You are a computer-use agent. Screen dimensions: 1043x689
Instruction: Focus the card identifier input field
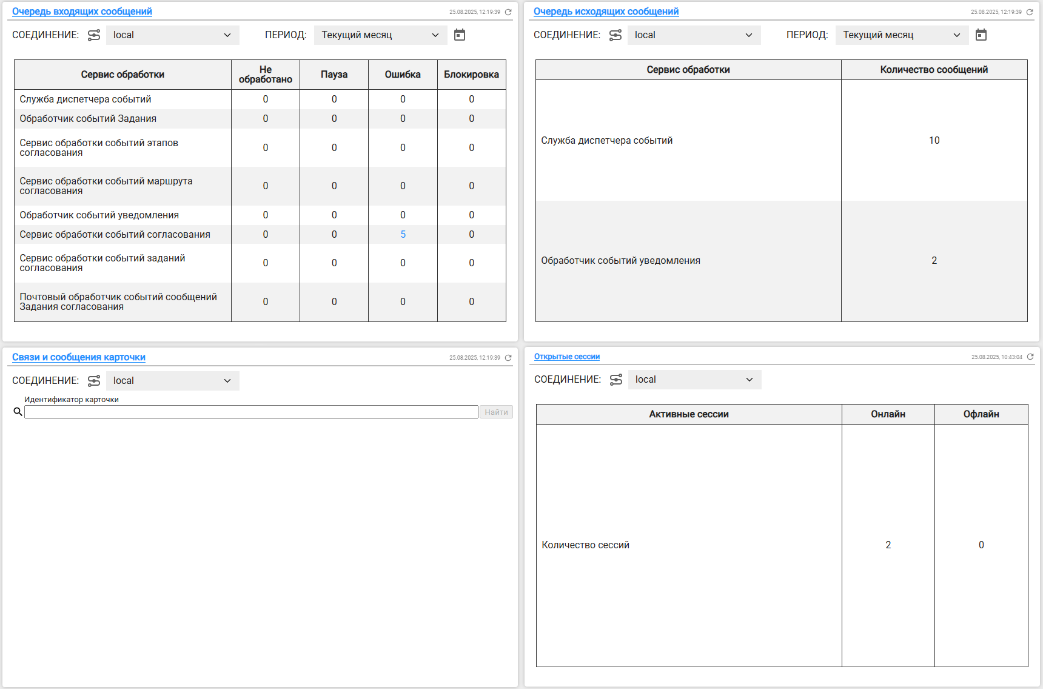251,412
